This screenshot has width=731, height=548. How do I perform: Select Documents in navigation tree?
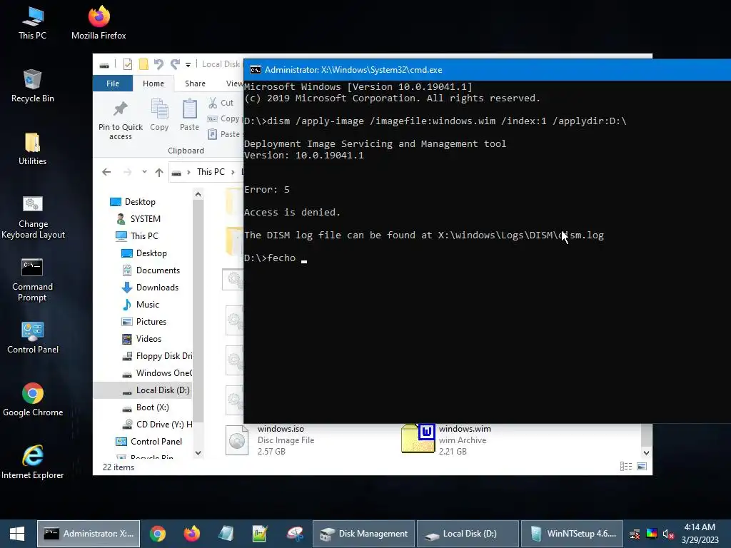pos(151,270)
